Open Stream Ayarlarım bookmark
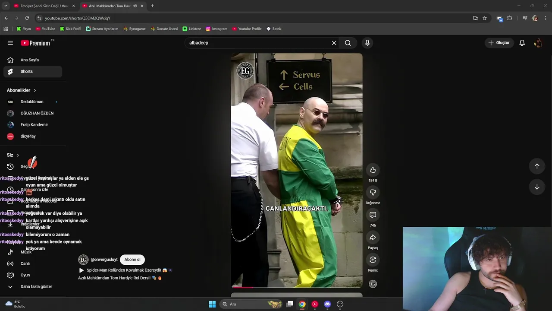Image resolution: width=552 pixels, height=311 pixels. coord(102,29)
